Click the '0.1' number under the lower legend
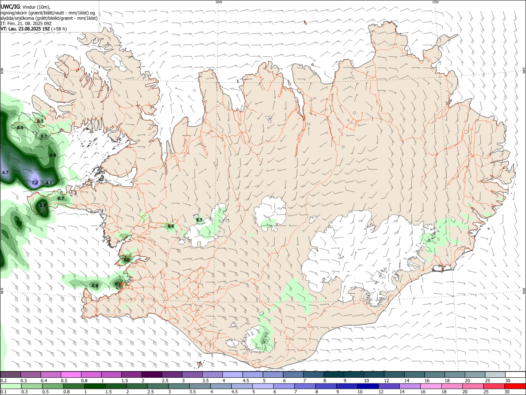Image resolution: width=526 pixels, height=395 pixels. [x=4, y=392]
